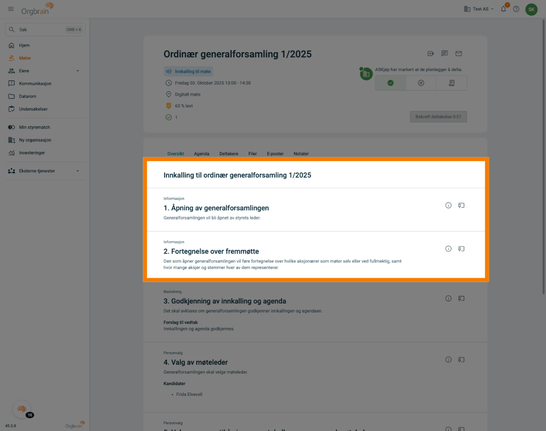Switch to the Agenda tab
546x431 pixels.
pos(201,154)
